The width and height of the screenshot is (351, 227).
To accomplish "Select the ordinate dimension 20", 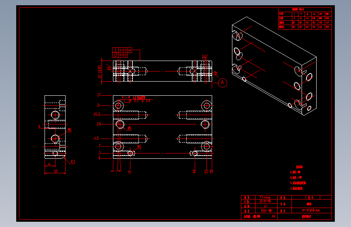I will [99, 124].
